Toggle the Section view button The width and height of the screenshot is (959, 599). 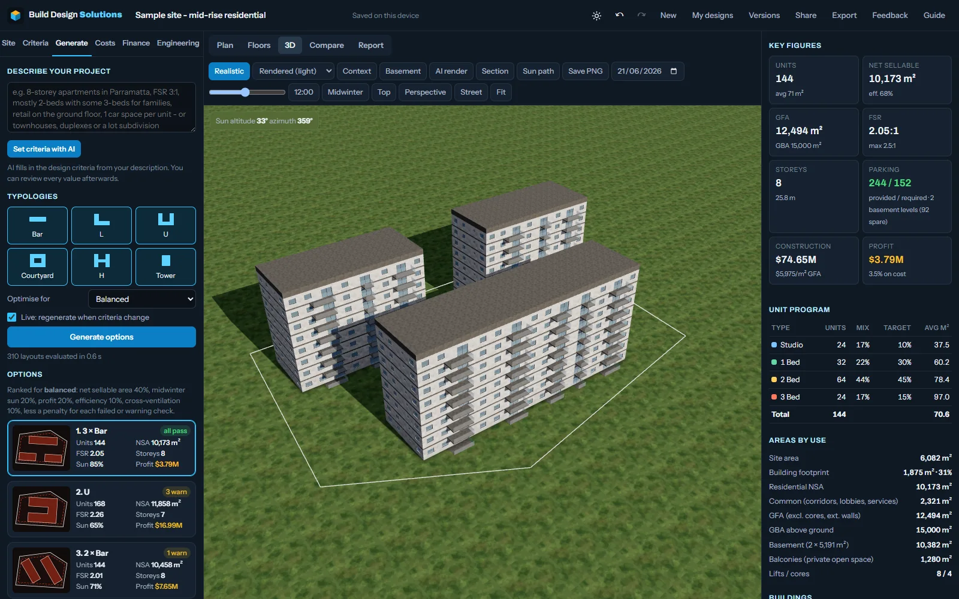pyautogui.click(x=494, y=71)
